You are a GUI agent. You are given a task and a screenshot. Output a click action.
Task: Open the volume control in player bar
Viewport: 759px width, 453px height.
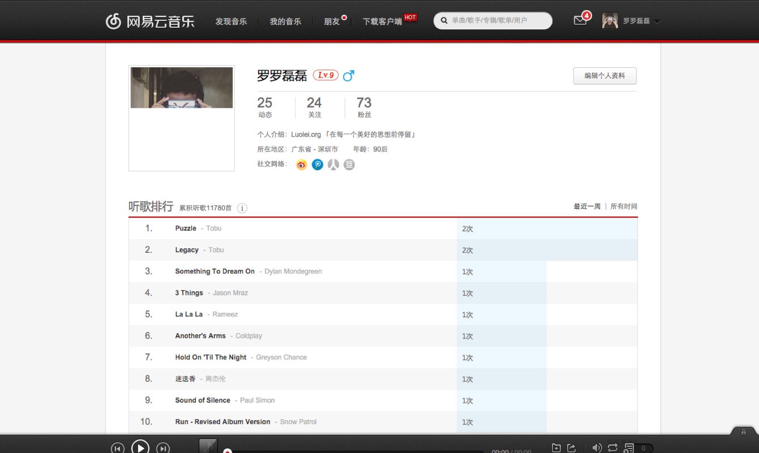[x=597, y=447]
